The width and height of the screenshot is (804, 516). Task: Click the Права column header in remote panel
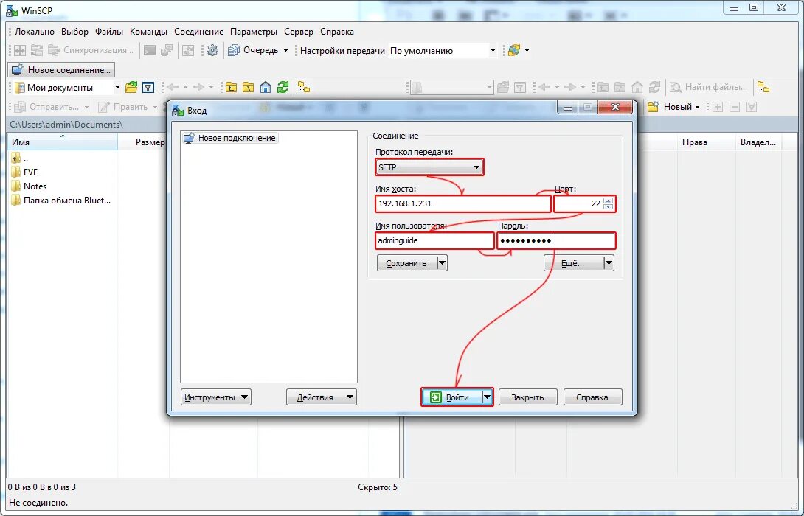coord(707,142)
